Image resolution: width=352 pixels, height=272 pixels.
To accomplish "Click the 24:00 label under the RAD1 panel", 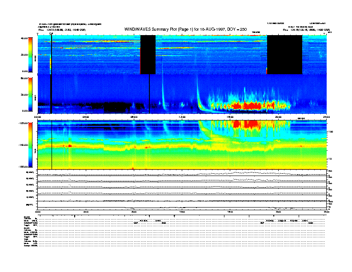I will pyautogui.click(x=326, y=117).
